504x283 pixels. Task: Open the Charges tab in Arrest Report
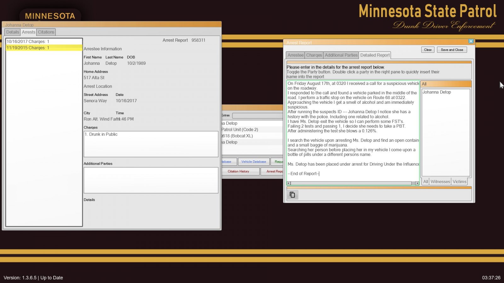[314, 55]
